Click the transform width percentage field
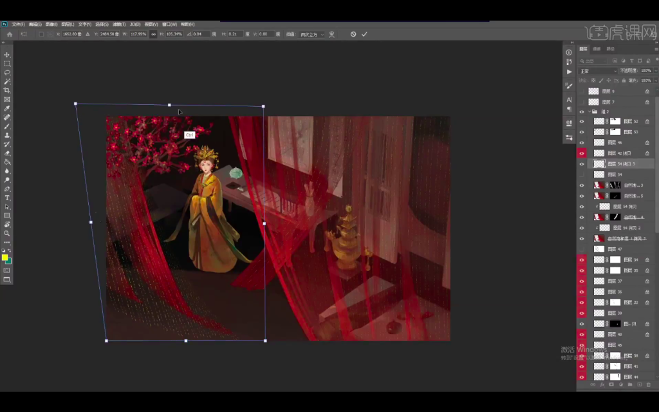 (x=138, y=34)
